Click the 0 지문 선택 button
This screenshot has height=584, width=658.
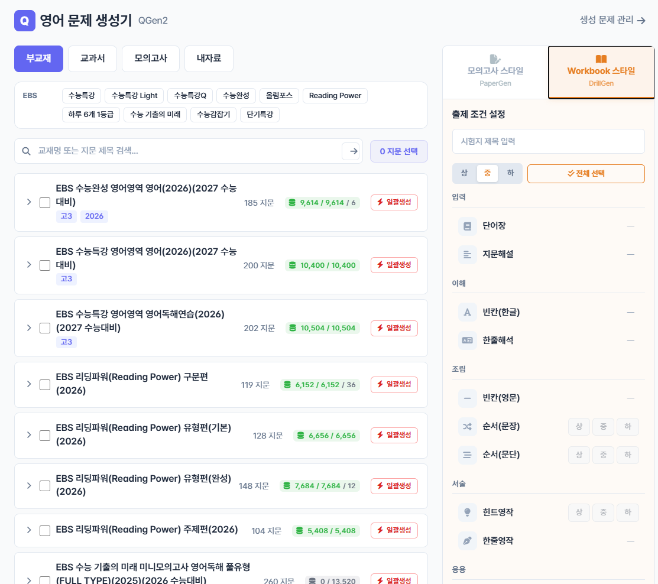click(x=398, y=151)
